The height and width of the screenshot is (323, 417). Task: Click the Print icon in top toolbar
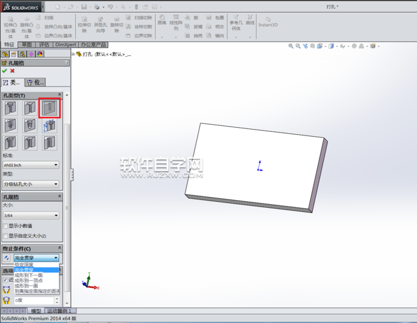pyautogui.click(x=97, y=7)
